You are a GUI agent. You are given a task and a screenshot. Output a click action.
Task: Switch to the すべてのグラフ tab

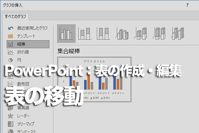coord(15,17)
